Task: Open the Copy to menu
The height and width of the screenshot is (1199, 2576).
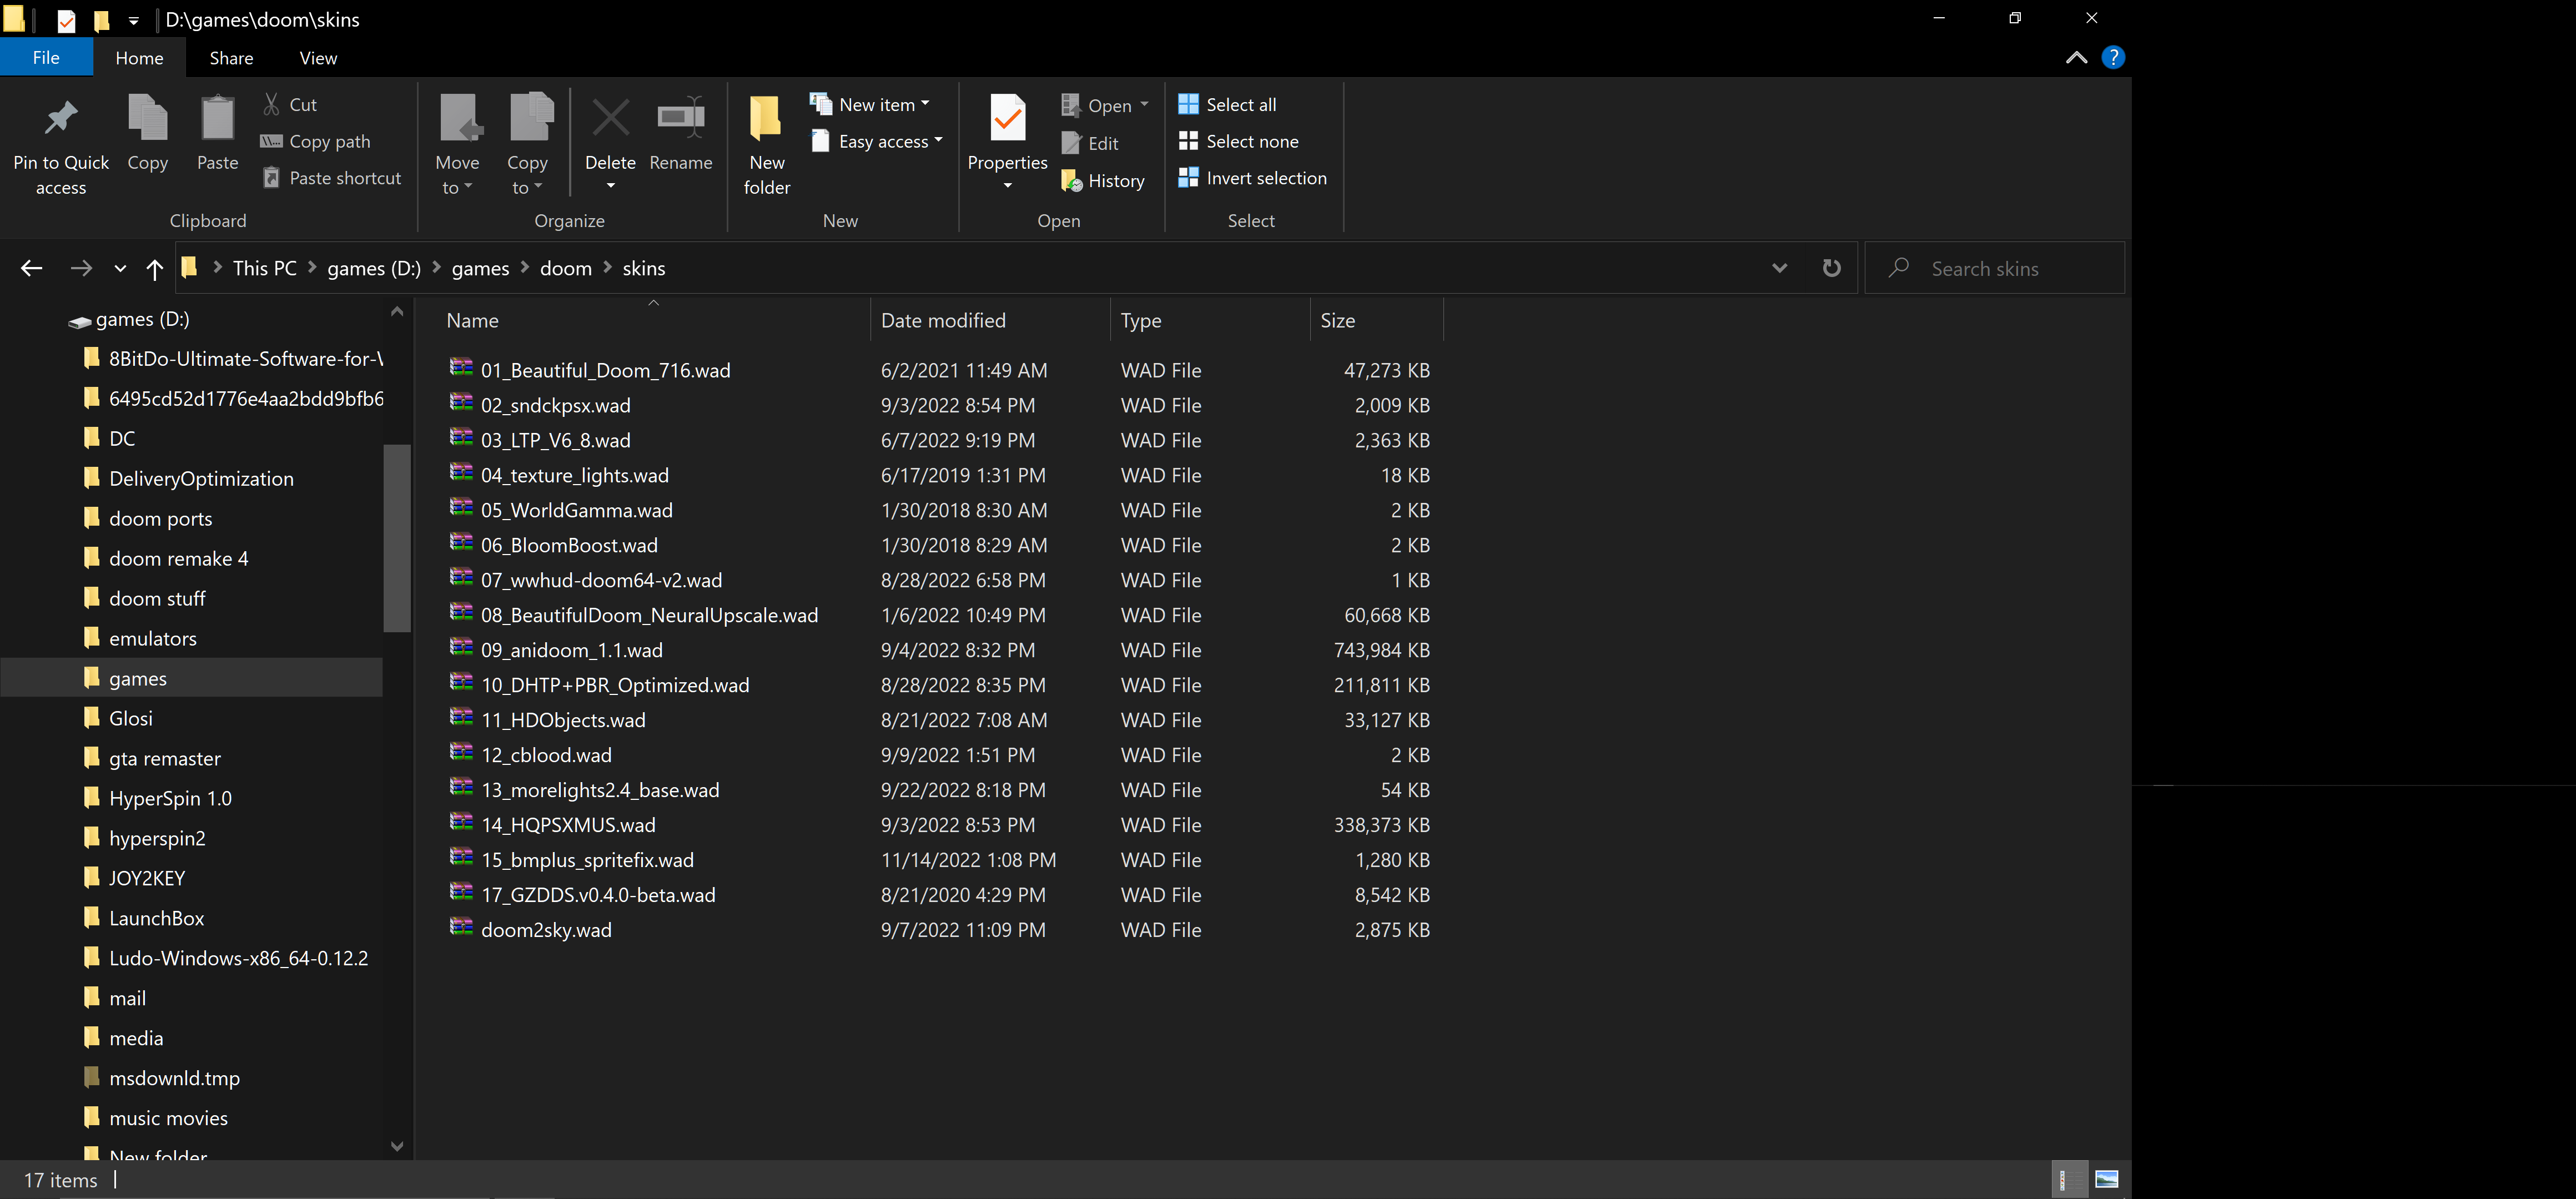Action: tap(527, 145)
